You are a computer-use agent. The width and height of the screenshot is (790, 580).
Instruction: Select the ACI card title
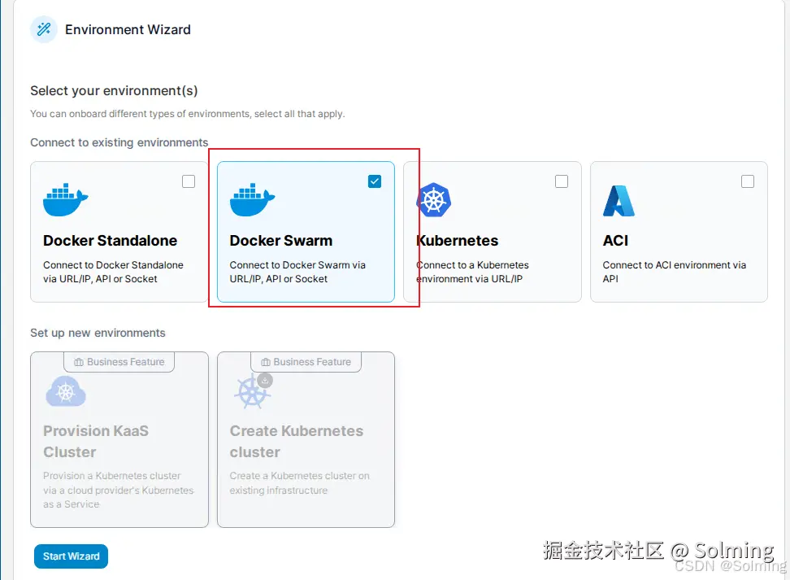coord(616,241)
